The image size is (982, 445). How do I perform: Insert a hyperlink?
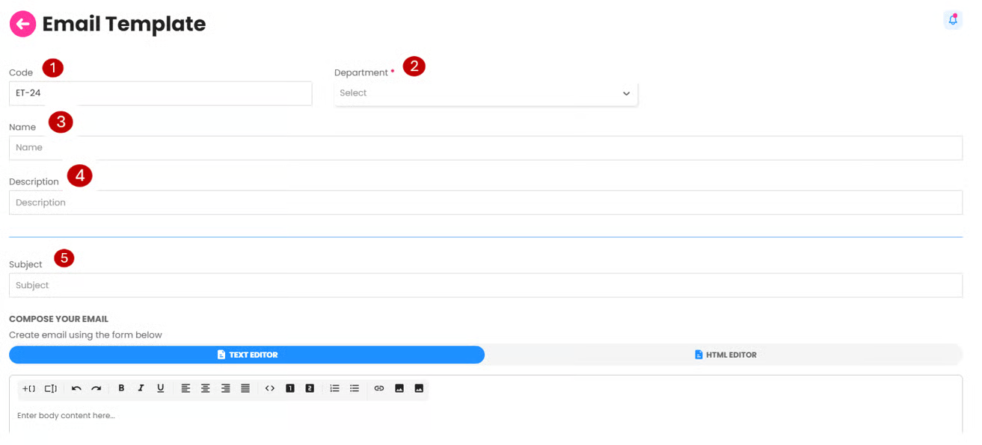(x=379, y=388)
